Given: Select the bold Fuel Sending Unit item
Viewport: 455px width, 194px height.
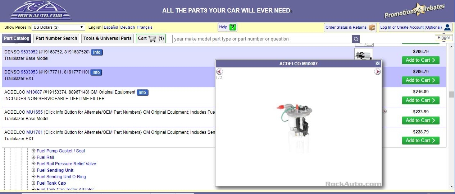Looking at the screenshot, I should tap(55, 170).
